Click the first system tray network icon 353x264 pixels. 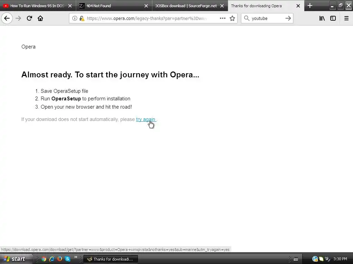[x=315, y=259]
